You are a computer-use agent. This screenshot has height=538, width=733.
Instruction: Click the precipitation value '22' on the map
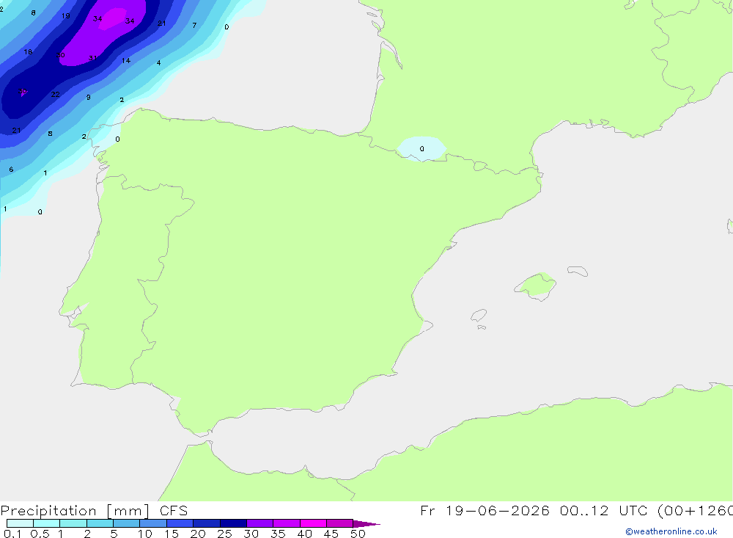click(x=55, y=94)
